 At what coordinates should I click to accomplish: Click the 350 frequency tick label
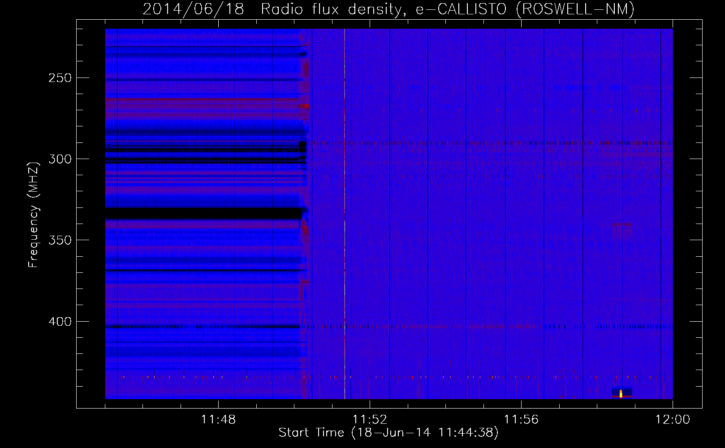pyautogui.click(x=60, y=240)
